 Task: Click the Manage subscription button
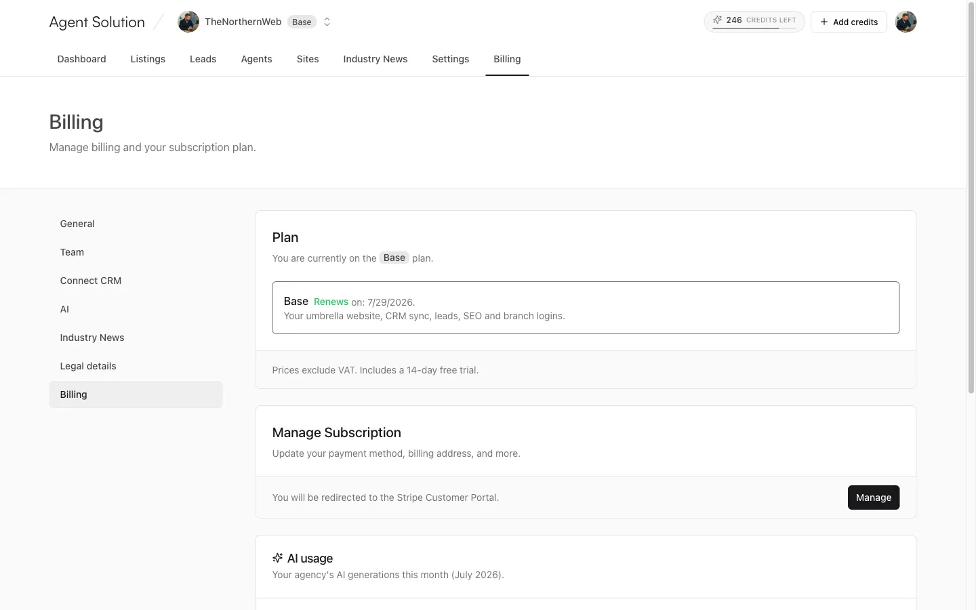(x=873, y=497)
